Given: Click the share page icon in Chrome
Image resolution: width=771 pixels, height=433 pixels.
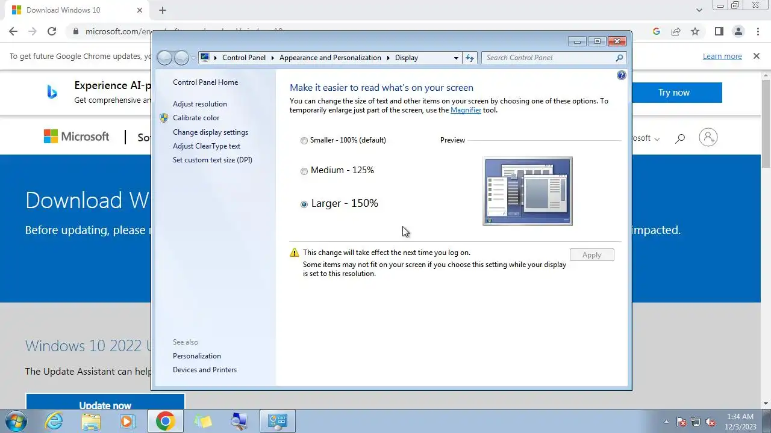Looking at the screenshot, I should click(x=676, y=31).
